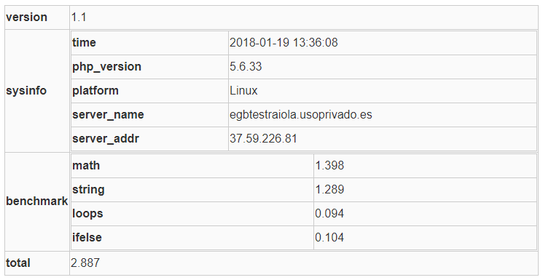Select the Linux platform value
The height and width of the screenshot is (280, 543).
coord(243,91)
